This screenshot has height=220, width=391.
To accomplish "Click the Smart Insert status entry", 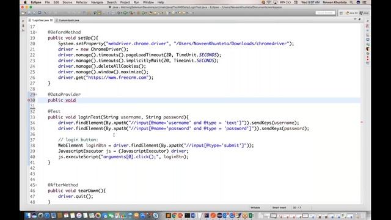I will [x=279, y=208].
